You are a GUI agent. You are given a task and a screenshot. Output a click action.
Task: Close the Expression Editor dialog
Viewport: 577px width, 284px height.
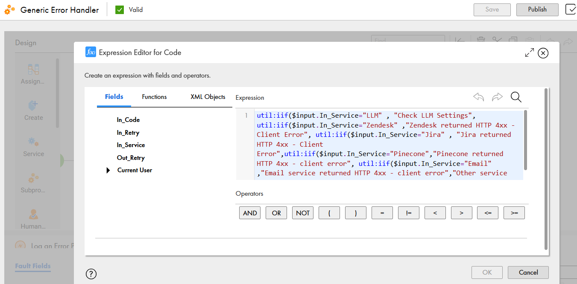tap(543, 53)
